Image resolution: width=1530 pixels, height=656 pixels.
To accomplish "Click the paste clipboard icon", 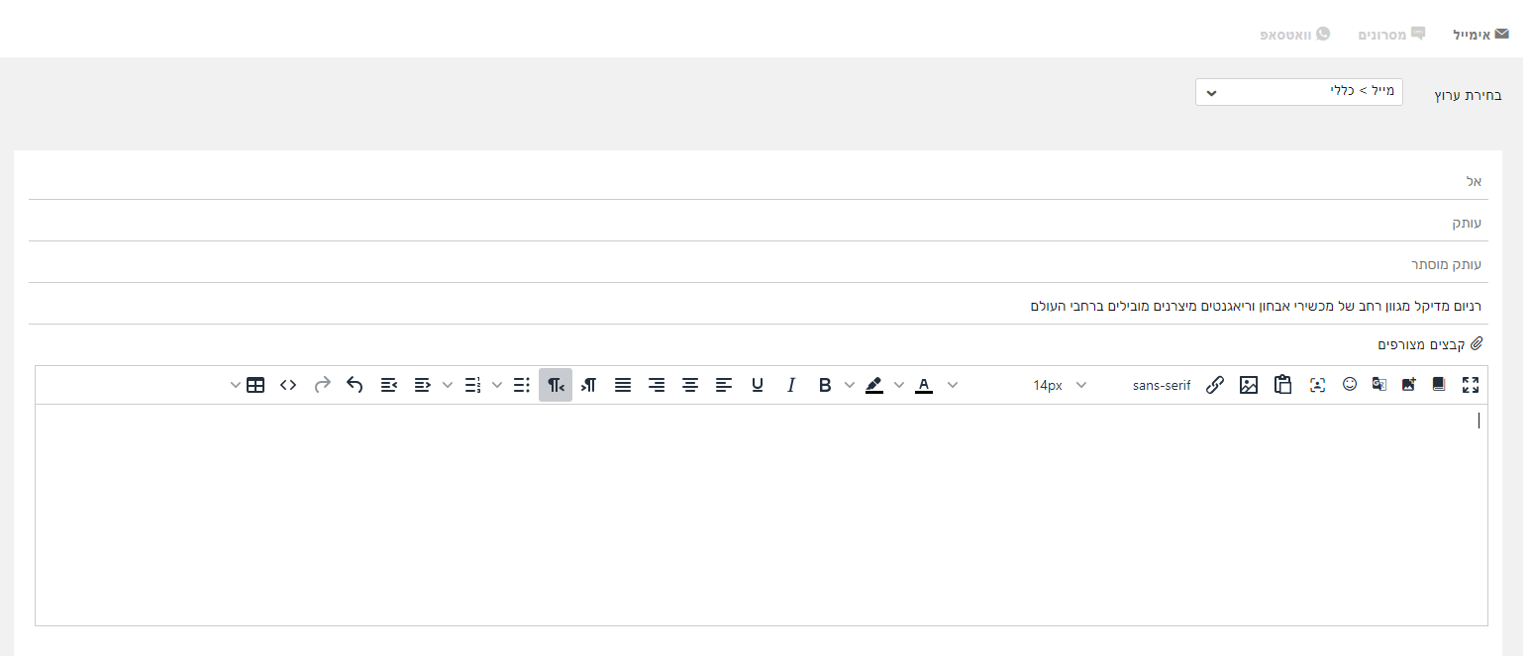I will pyautogui.click(x=1283, y=385).
